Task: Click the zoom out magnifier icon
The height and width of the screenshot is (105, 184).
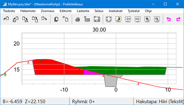Action: (x=157, y=19)
